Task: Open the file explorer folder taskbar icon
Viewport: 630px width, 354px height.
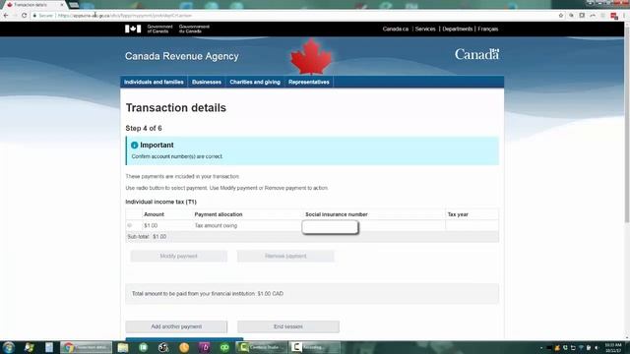Action: click(x=123, y=347)
